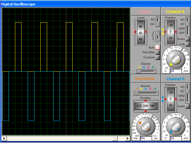The height and width of the screenshot is (143, 191).
Task: Click the Channel B panel heading
Action: tap(175, 79)
